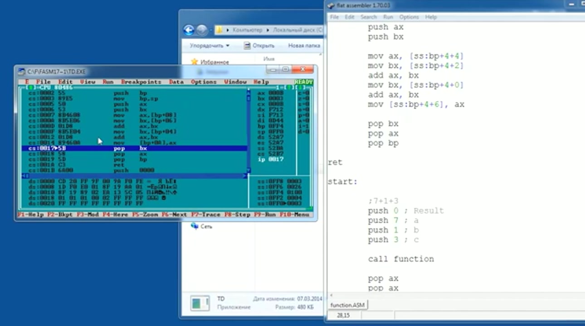Click the "start:" label in editor
Image resolution: width=585 pixels, height=326 pixels.
(x=342, y=182)
